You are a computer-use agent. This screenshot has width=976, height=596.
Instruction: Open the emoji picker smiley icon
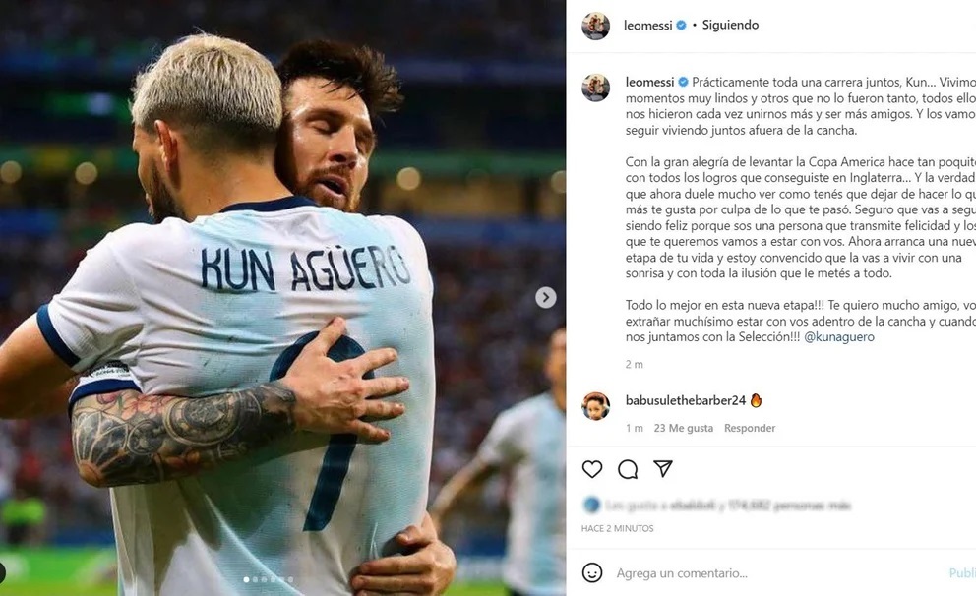pyautogui.click(x=592, y=573)
